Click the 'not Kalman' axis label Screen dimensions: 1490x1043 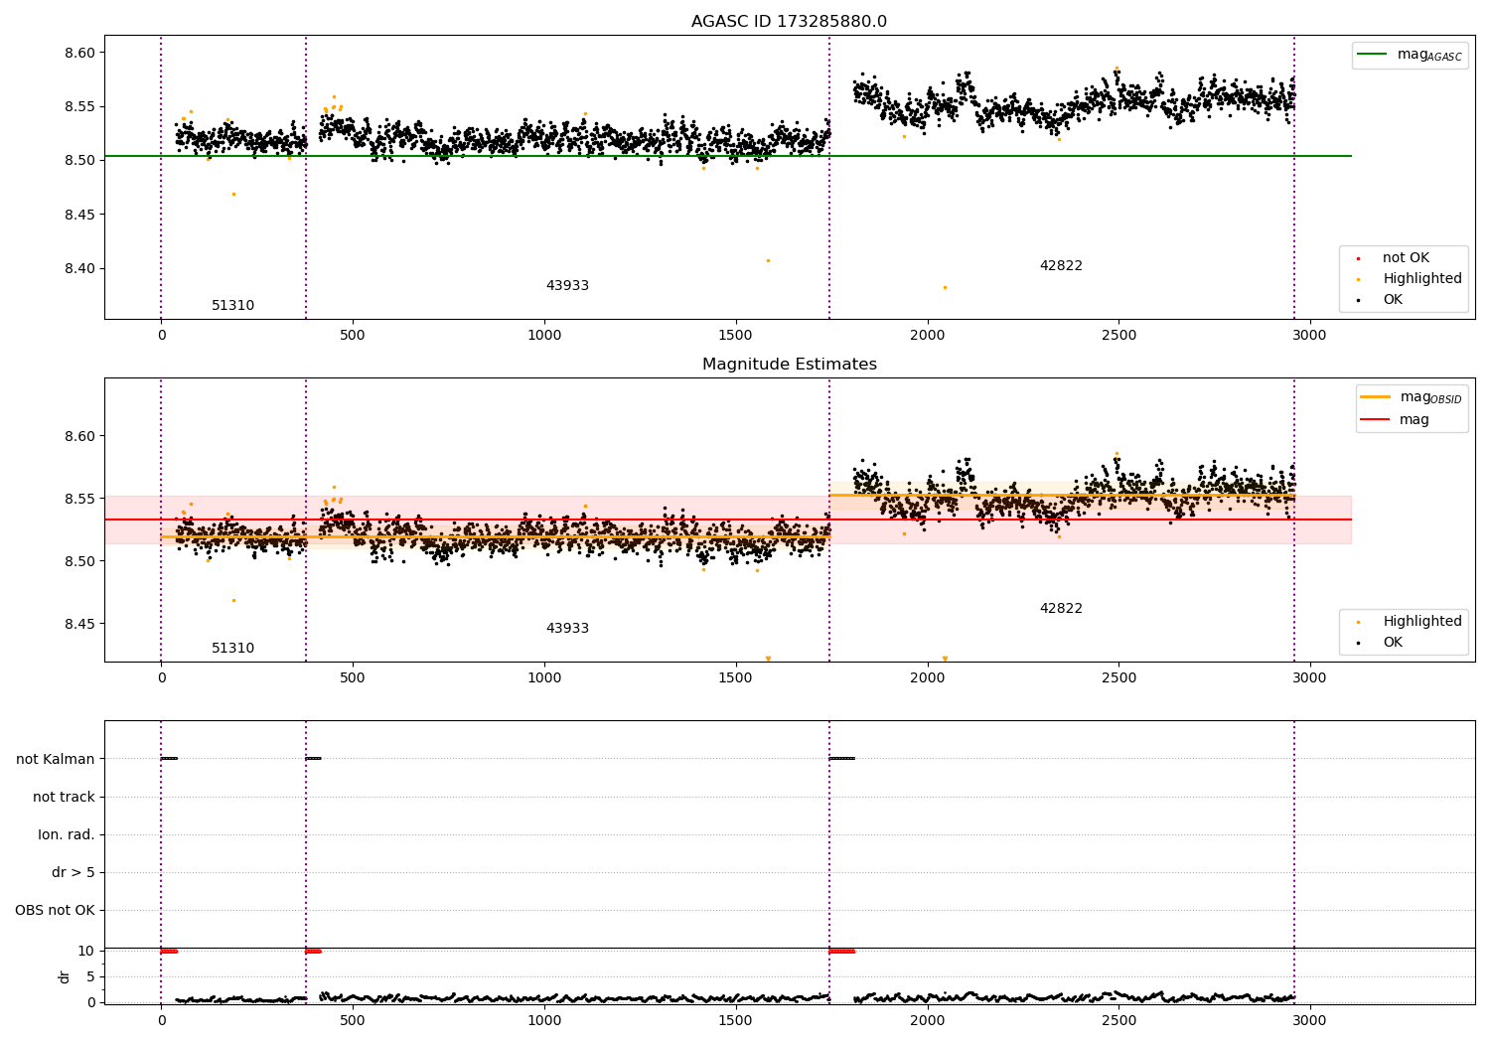point(56,759)
